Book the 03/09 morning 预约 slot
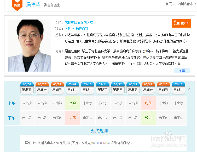Screen dimensions: 197x152 point(72,103)
